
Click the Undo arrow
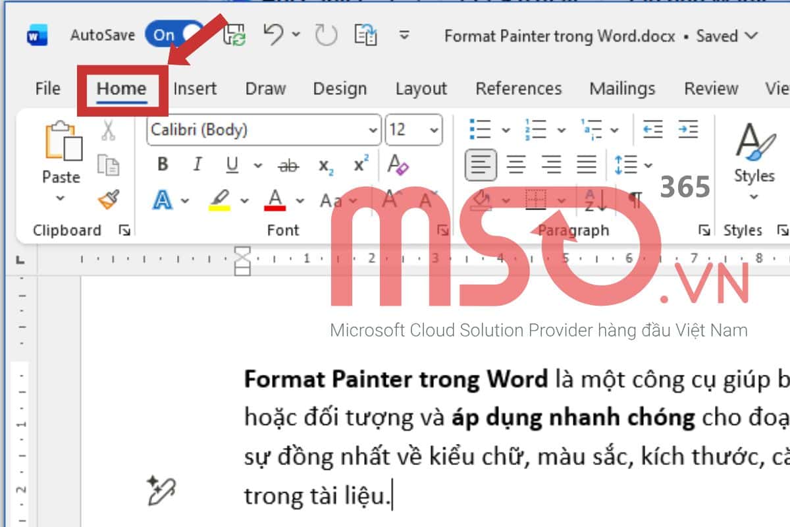[274, 35]
